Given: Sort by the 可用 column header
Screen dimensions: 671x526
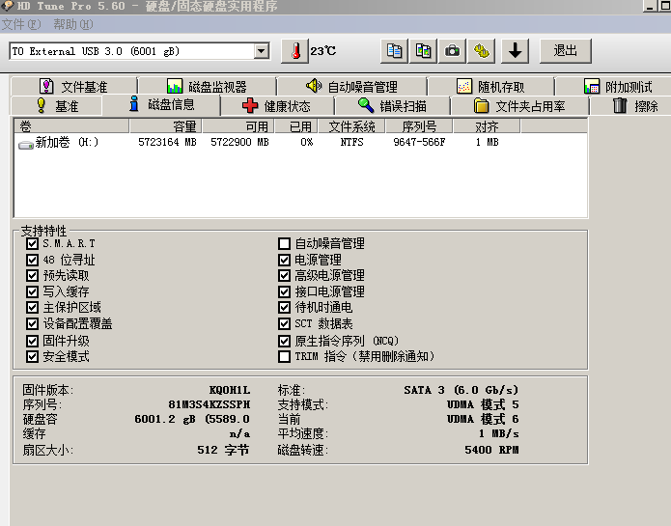Looking at the screenshot, I should click(x=238, y=126).
